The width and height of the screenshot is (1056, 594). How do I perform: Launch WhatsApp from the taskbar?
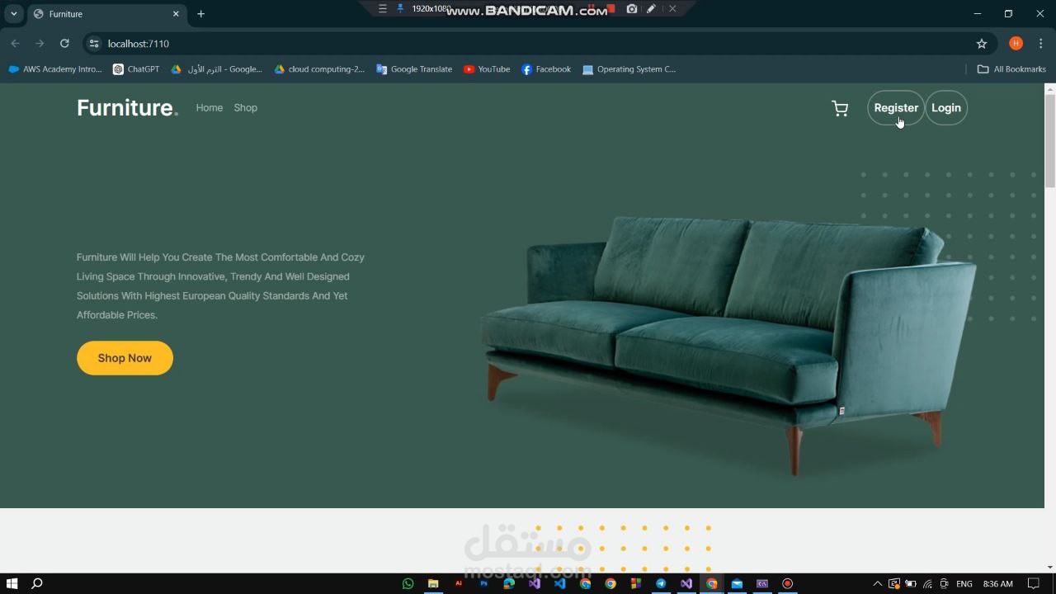click(x=408, y=583)
